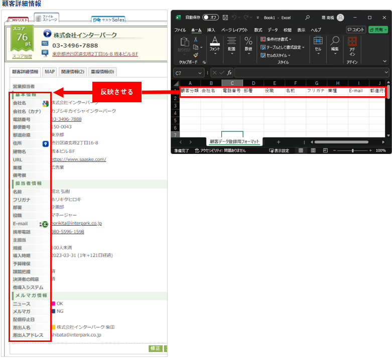Open the 編集 editing magnifier group
The height and width of the screenshot is (359, 392).
pyautogui.click(x=335, y=46)
